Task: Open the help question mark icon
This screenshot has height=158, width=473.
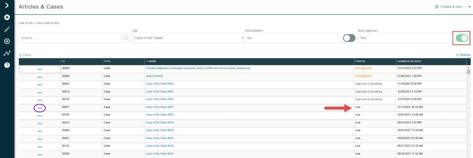Action: tap(7, 65)
